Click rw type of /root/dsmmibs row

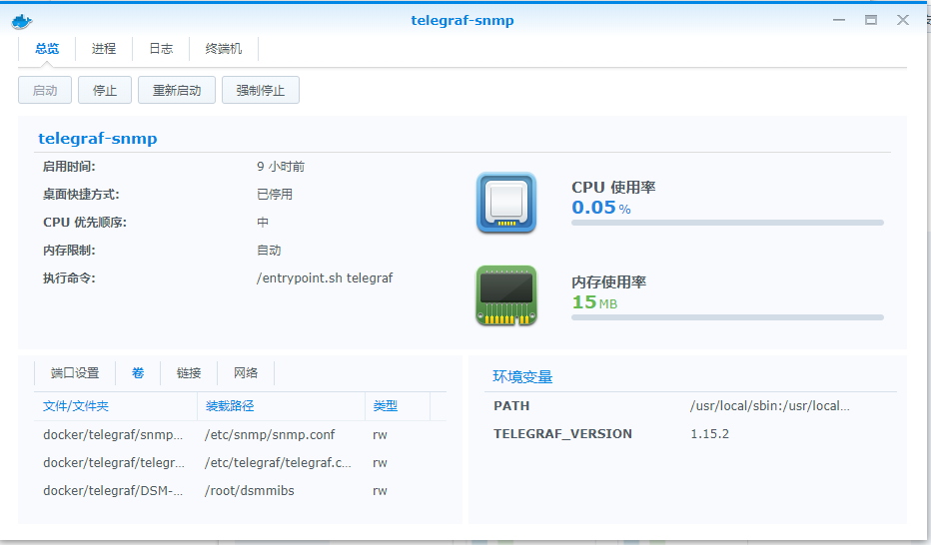pos(380,490)
